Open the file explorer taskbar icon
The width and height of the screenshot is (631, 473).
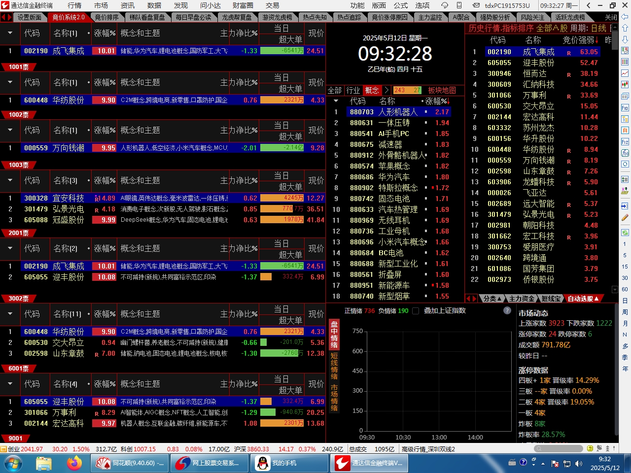[x=44, y=463]
